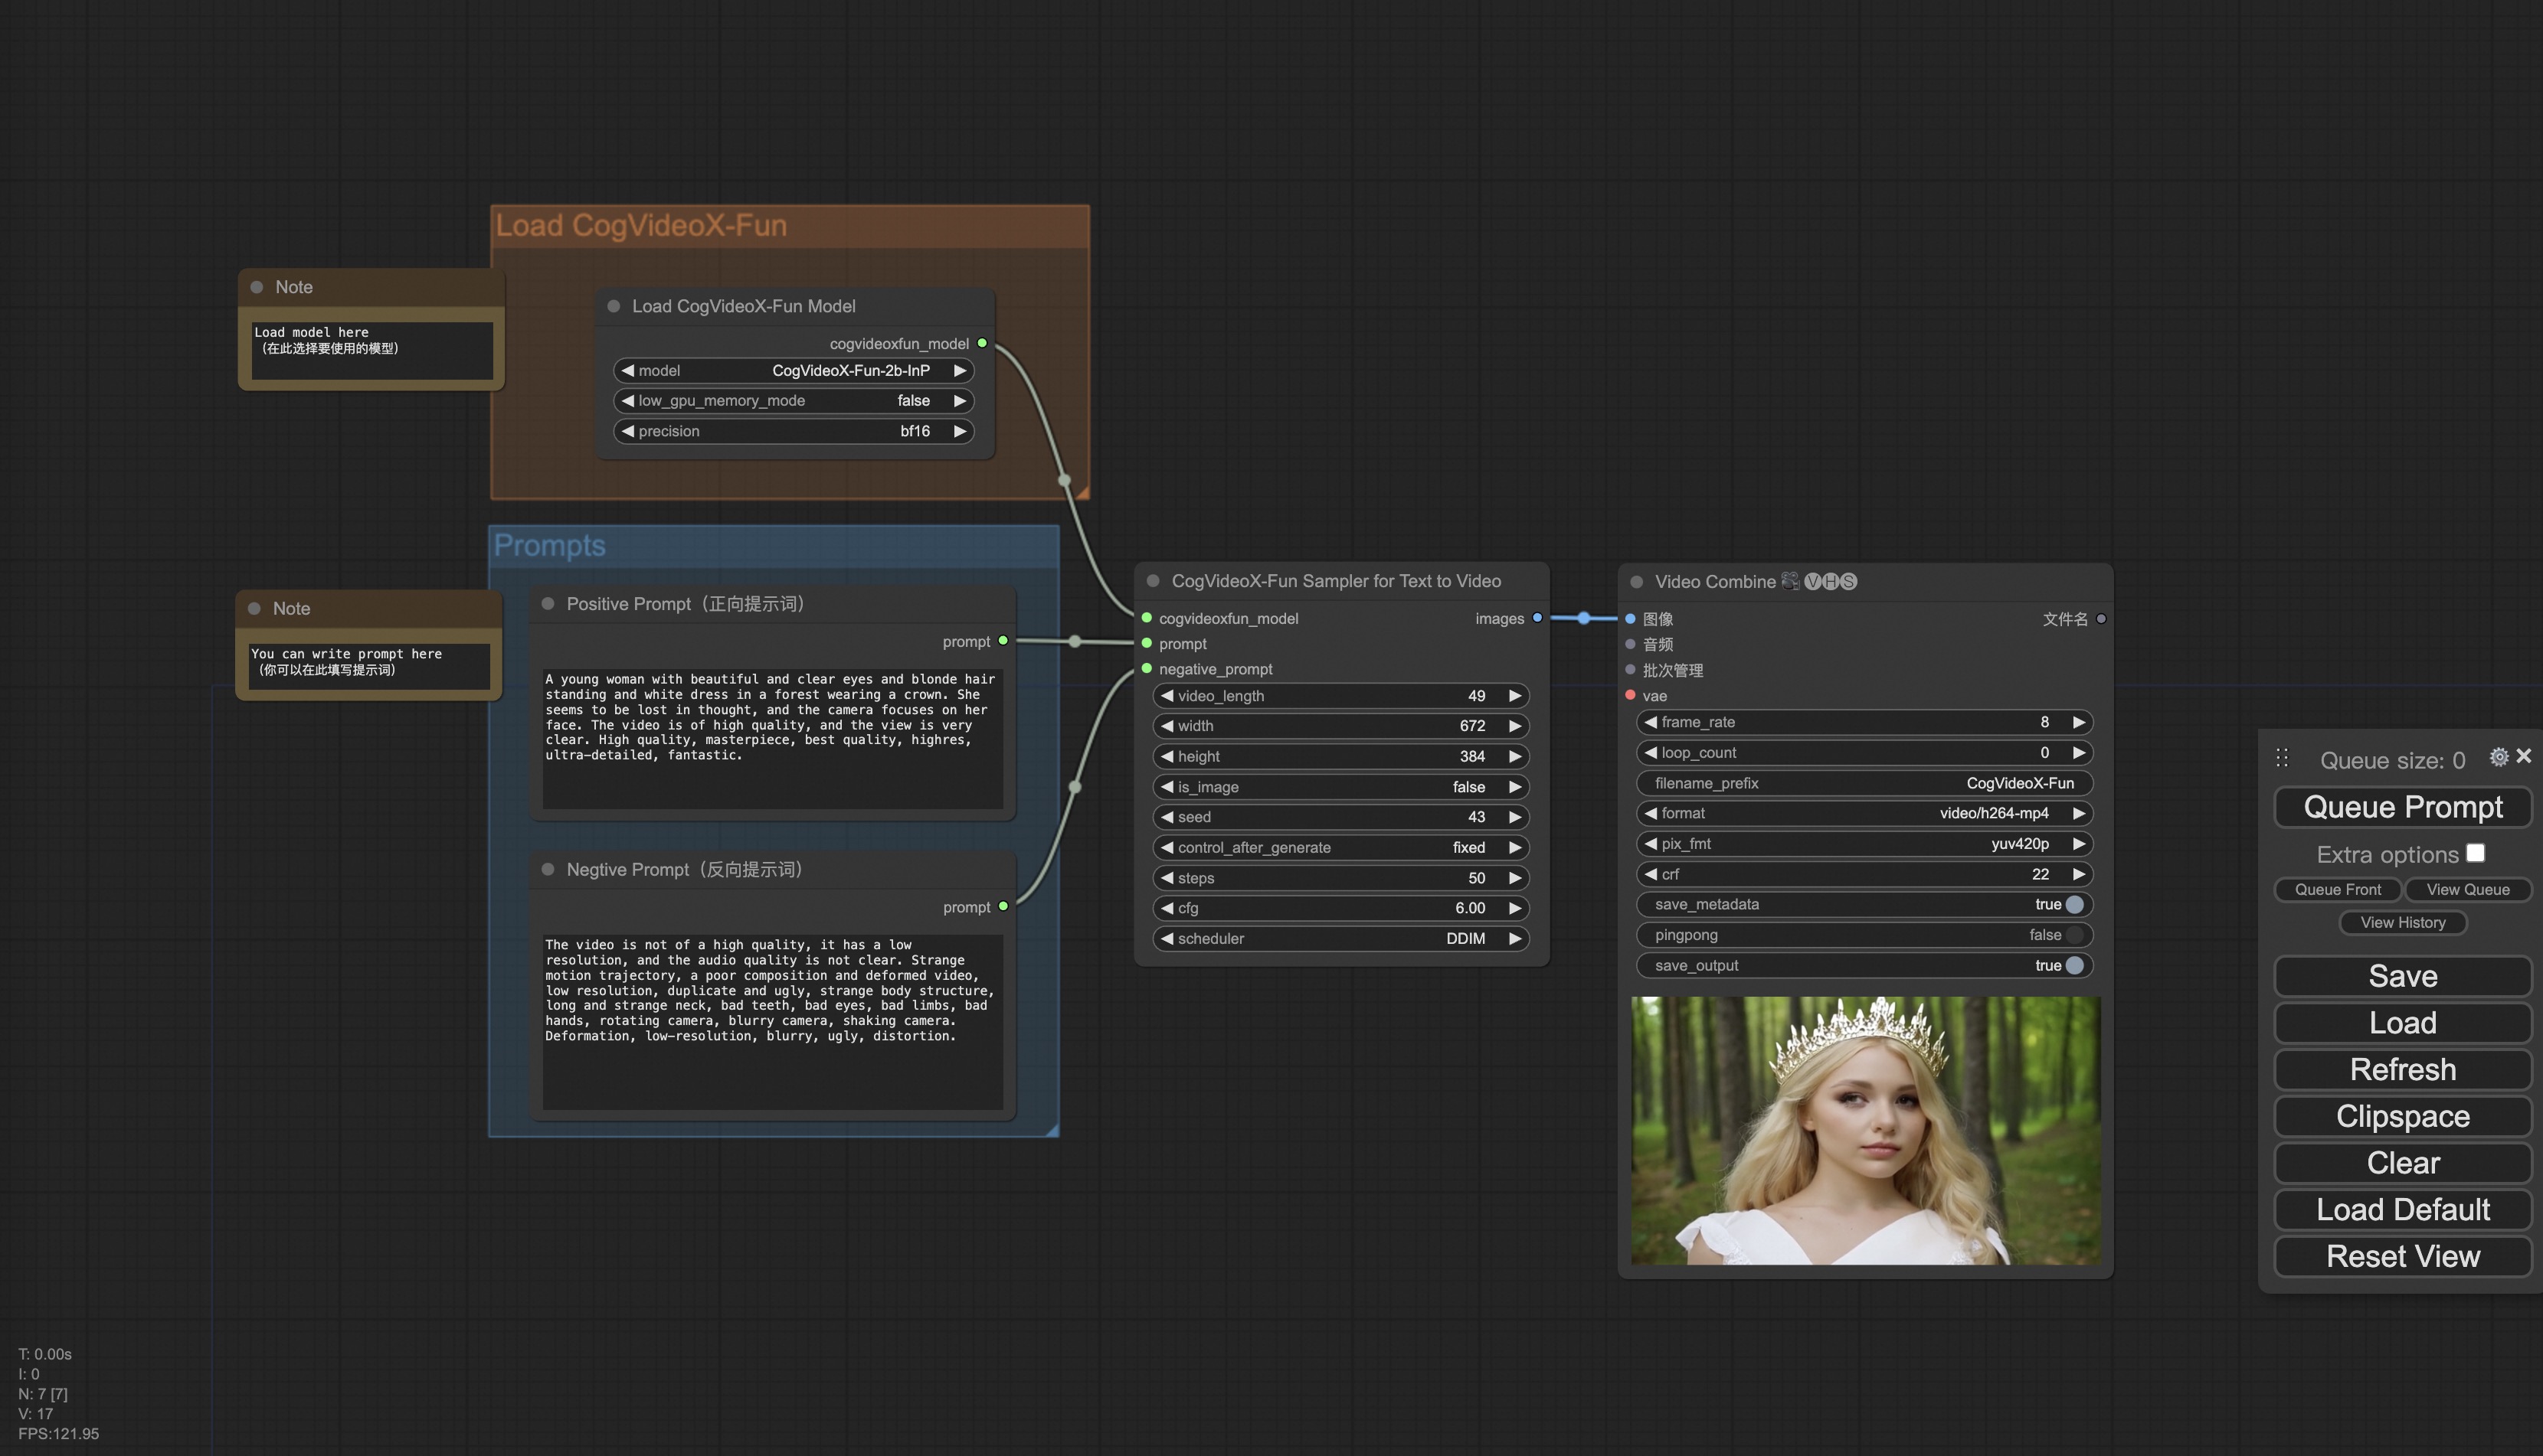Click Queue Front button
The width and height of the screenshot is (2543, 1456).
(x=2337, y=889)
